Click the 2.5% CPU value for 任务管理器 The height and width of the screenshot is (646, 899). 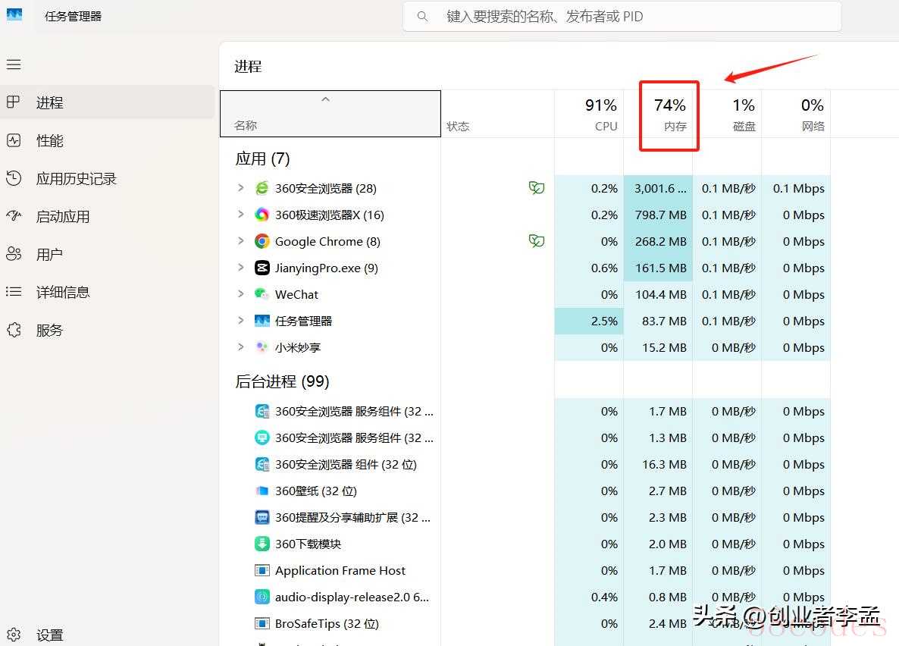tap(604, 321)
